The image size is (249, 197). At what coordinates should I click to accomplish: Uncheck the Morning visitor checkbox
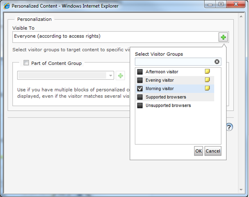coord(140,89)
